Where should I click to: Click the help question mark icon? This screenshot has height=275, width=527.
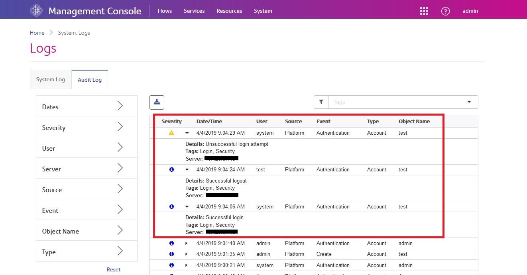point(445,11)
